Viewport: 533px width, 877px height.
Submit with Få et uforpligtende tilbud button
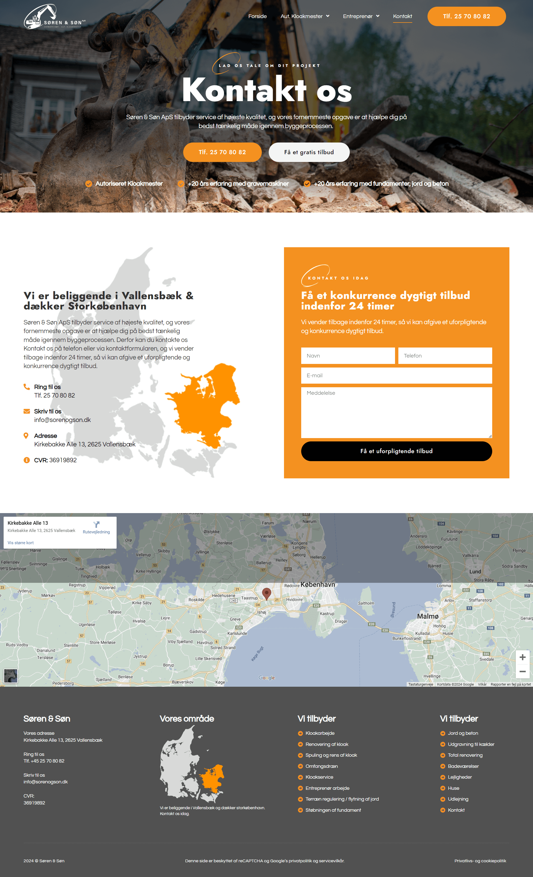(x=396, y=451)
